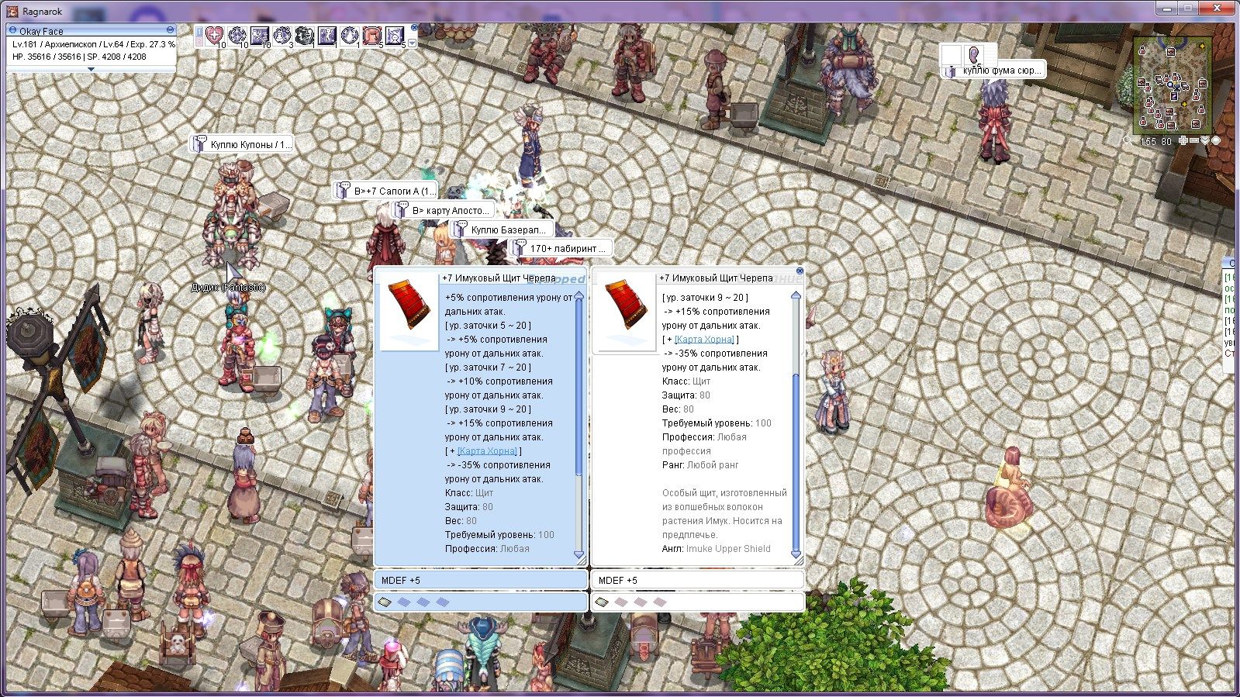Use the seventh hotbar skill with water drop

pos(350,35)
